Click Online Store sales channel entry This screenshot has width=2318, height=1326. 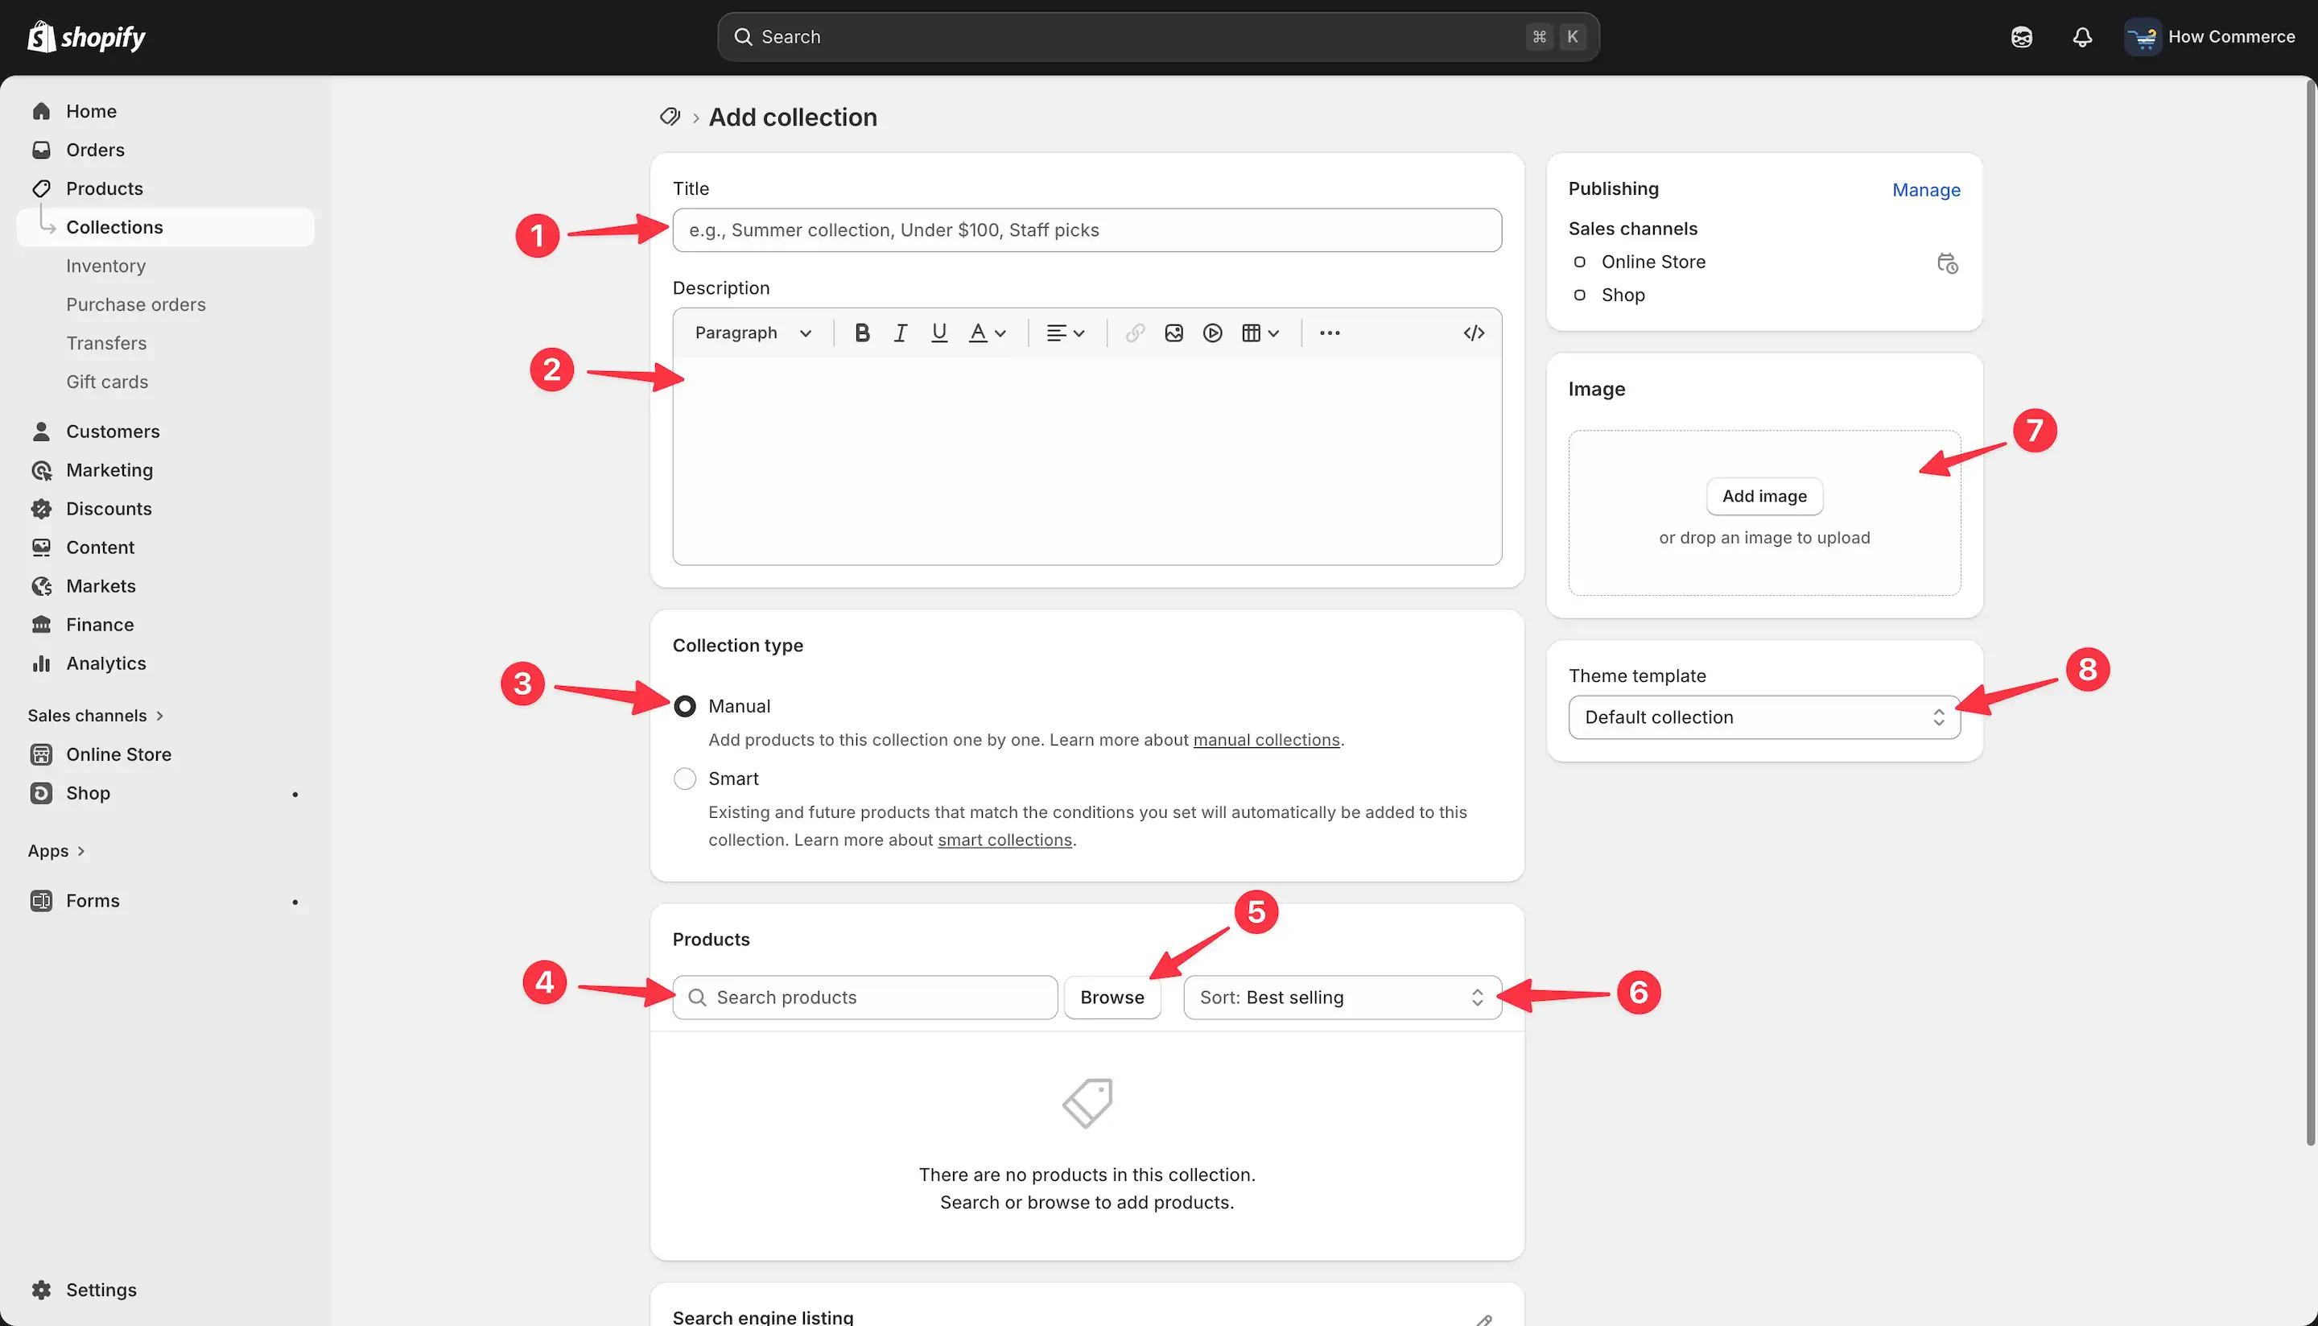(x=1652, y=262)
